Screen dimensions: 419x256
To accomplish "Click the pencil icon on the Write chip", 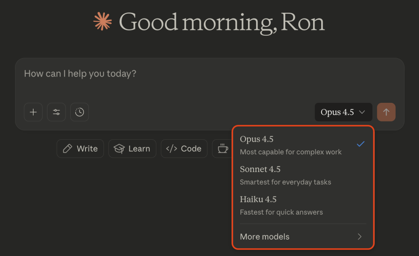I will pos(68,149).
